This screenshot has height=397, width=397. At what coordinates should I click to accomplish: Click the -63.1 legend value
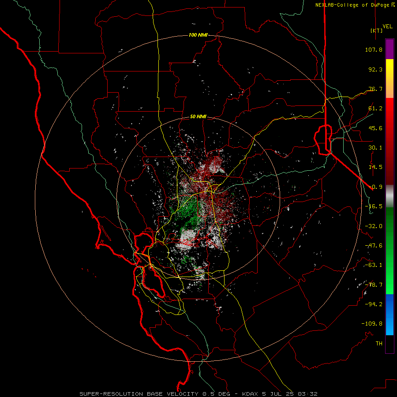coord(374,265)
